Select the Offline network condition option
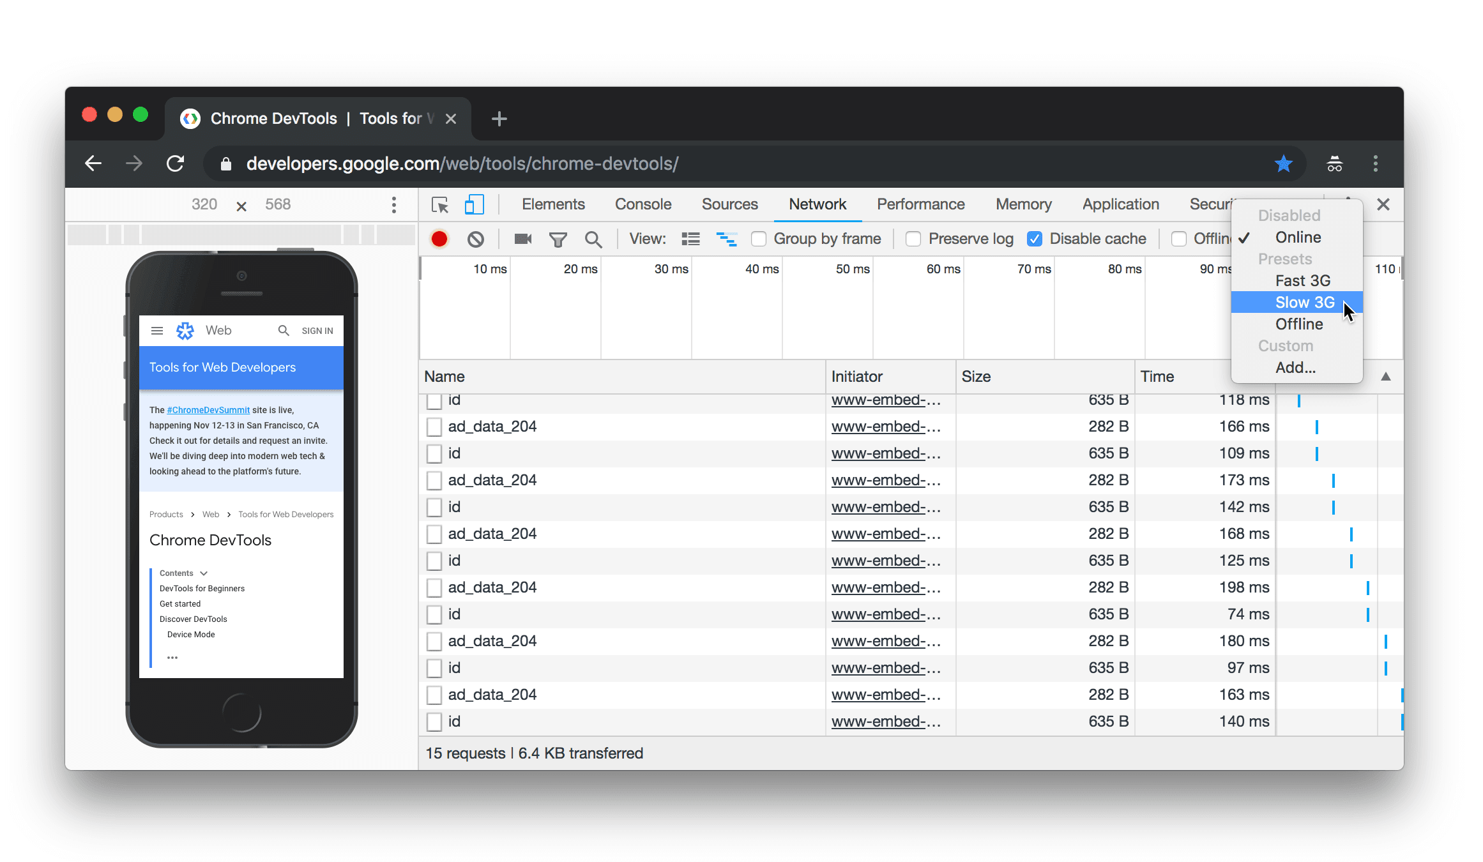The height and width of the screenshot is (862, 1483). click(x=1297, y=324)
